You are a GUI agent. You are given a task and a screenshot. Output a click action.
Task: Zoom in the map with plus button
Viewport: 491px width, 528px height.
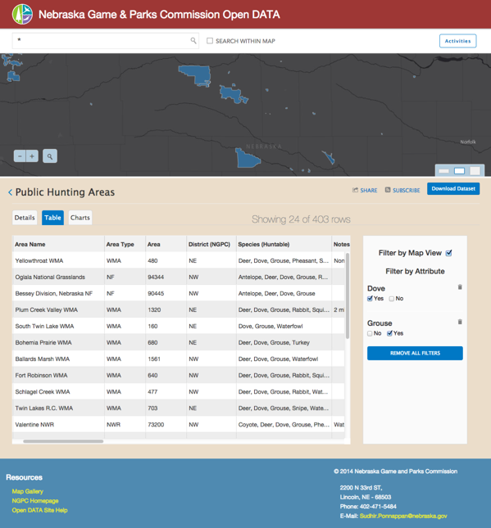(x=32, y=156)
